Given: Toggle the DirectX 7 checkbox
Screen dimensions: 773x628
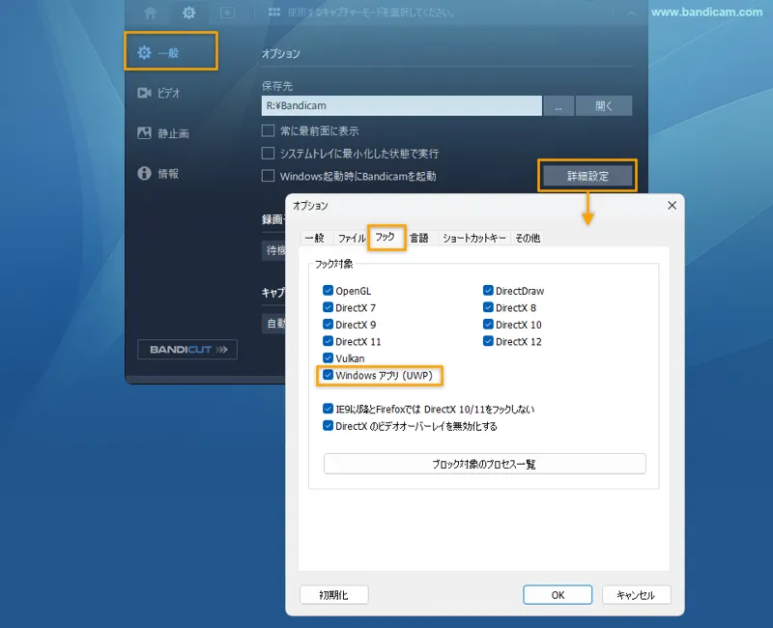Looking at the screenshot, I should (x=328, y=307).
